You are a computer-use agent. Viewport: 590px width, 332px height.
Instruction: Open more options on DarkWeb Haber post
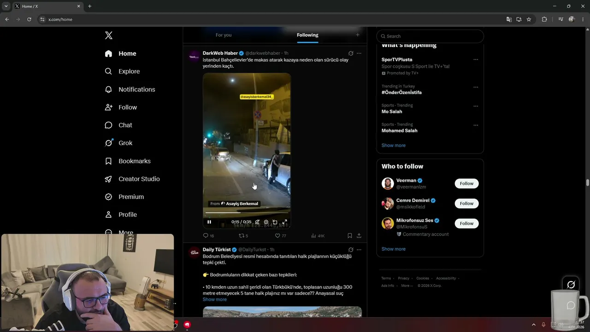pos(359,53)
